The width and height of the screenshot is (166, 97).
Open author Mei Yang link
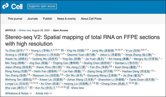[x=15, y=63]
